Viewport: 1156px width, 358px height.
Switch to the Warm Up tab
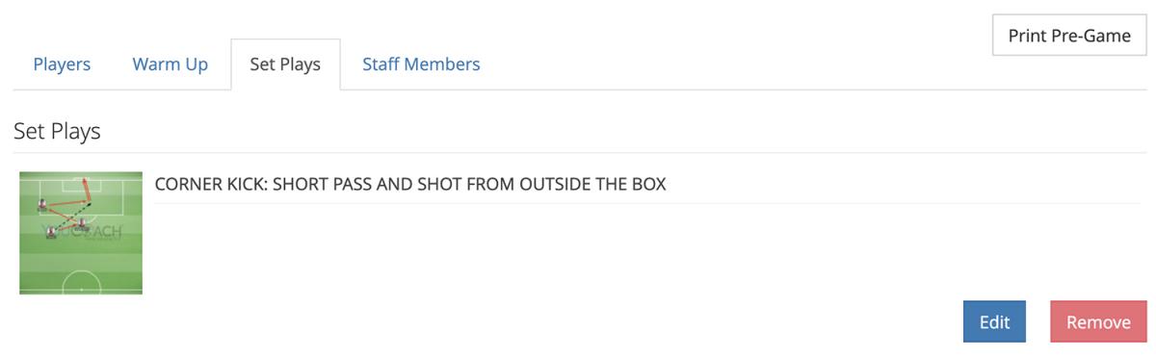pos(171,64)
